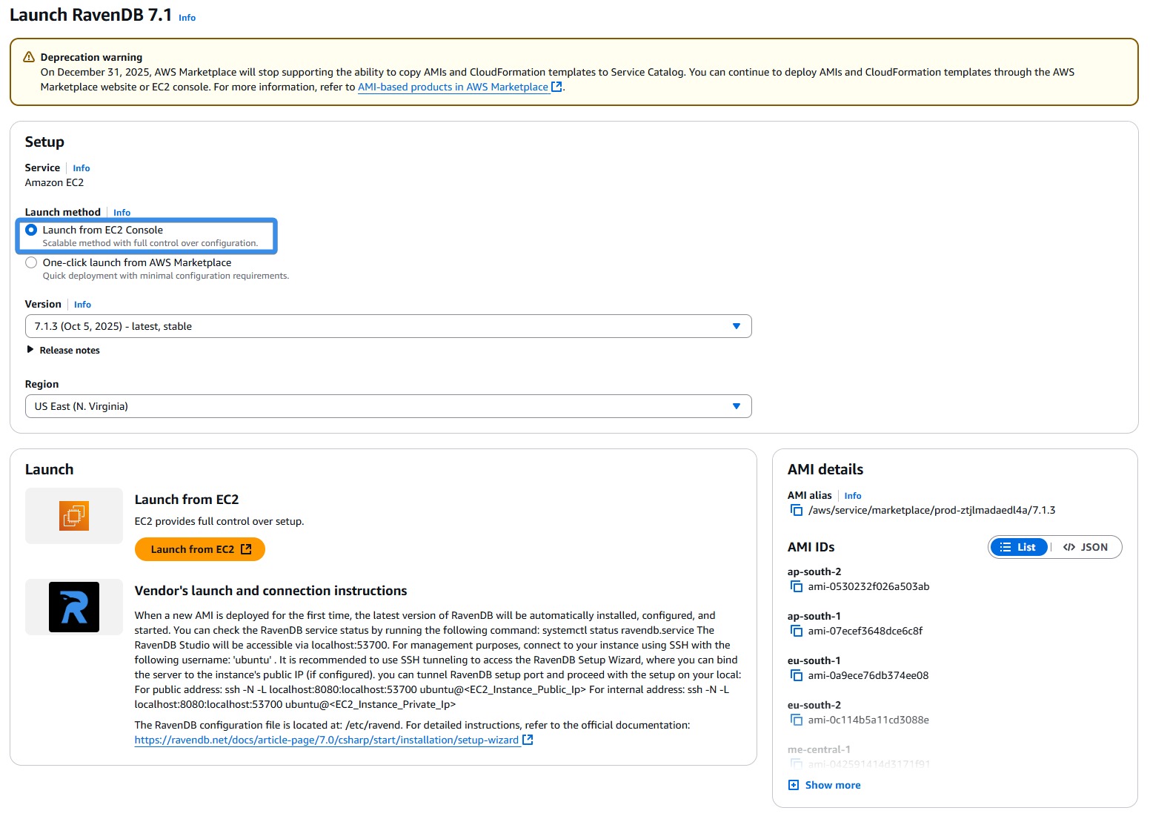Show more AMI IDs
Image resolution: width=1170 pixels, height=822 pixels.
[x=825, y=785]
